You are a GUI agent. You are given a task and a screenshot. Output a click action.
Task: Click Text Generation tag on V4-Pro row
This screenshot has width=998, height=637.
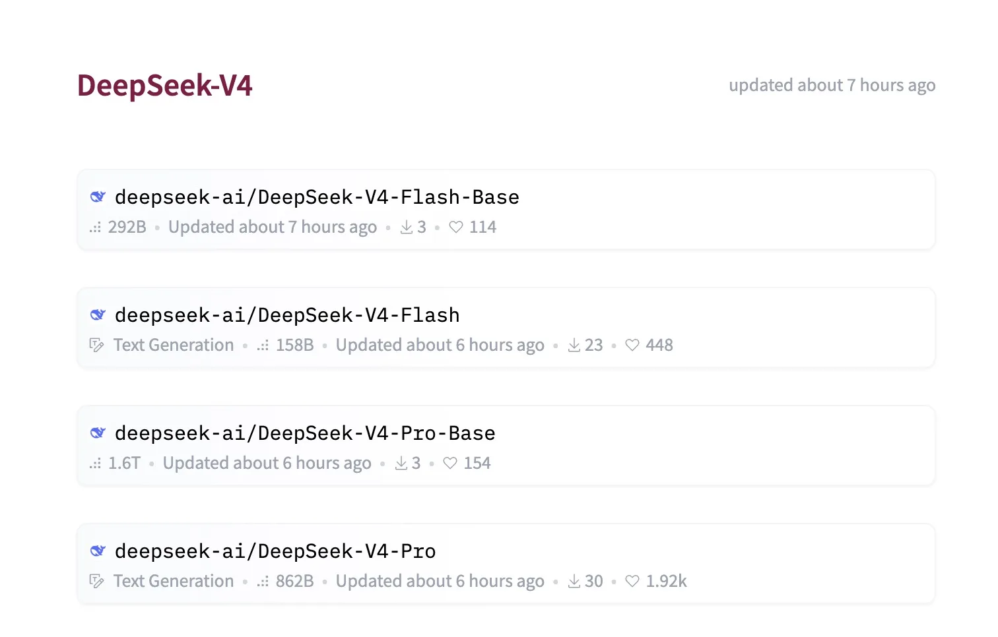coord(173,581)
